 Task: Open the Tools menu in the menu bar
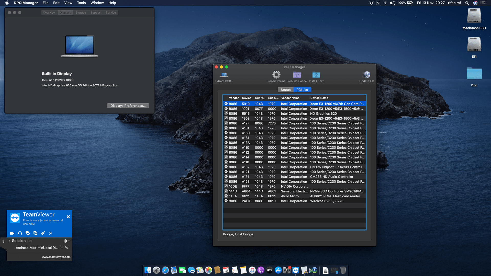pos(81,3)
